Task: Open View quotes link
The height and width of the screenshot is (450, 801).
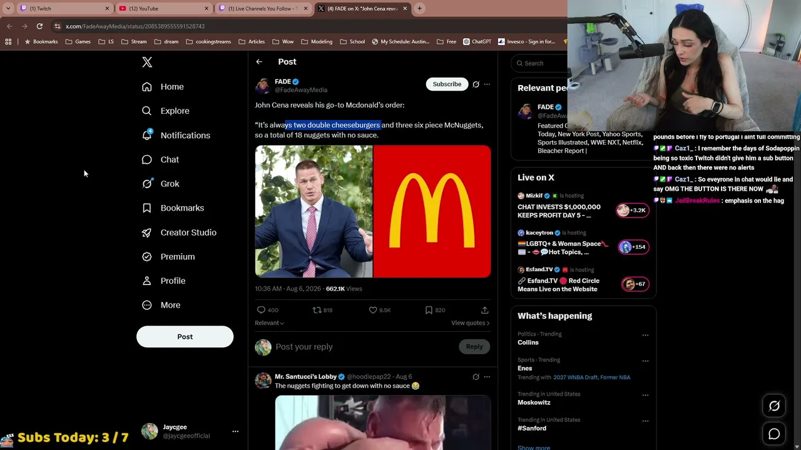Action: tap(470, 323)
